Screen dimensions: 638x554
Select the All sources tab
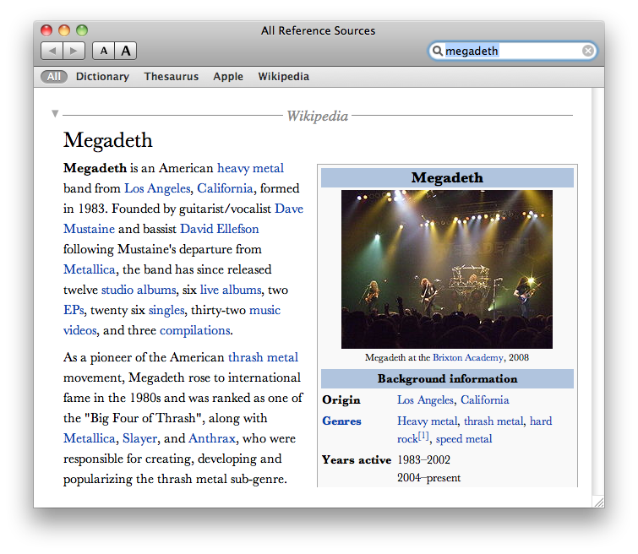click(54, 77)
